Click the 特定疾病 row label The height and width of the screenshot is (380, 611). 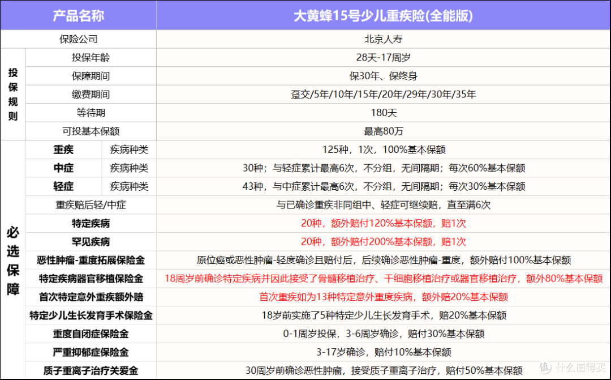[91, 223]
